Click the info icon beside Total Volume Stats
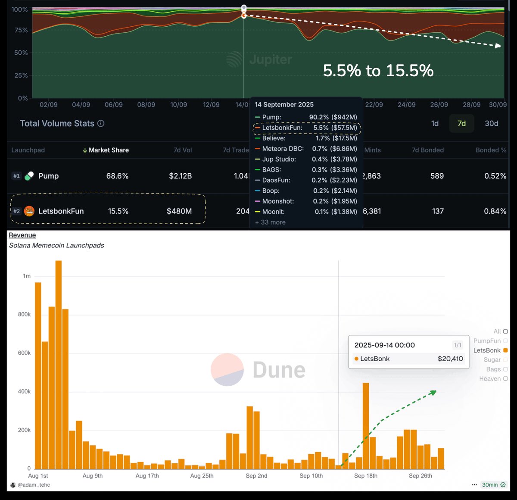The height and width of the screenshot is (500, 517). (x=101, y=124)
